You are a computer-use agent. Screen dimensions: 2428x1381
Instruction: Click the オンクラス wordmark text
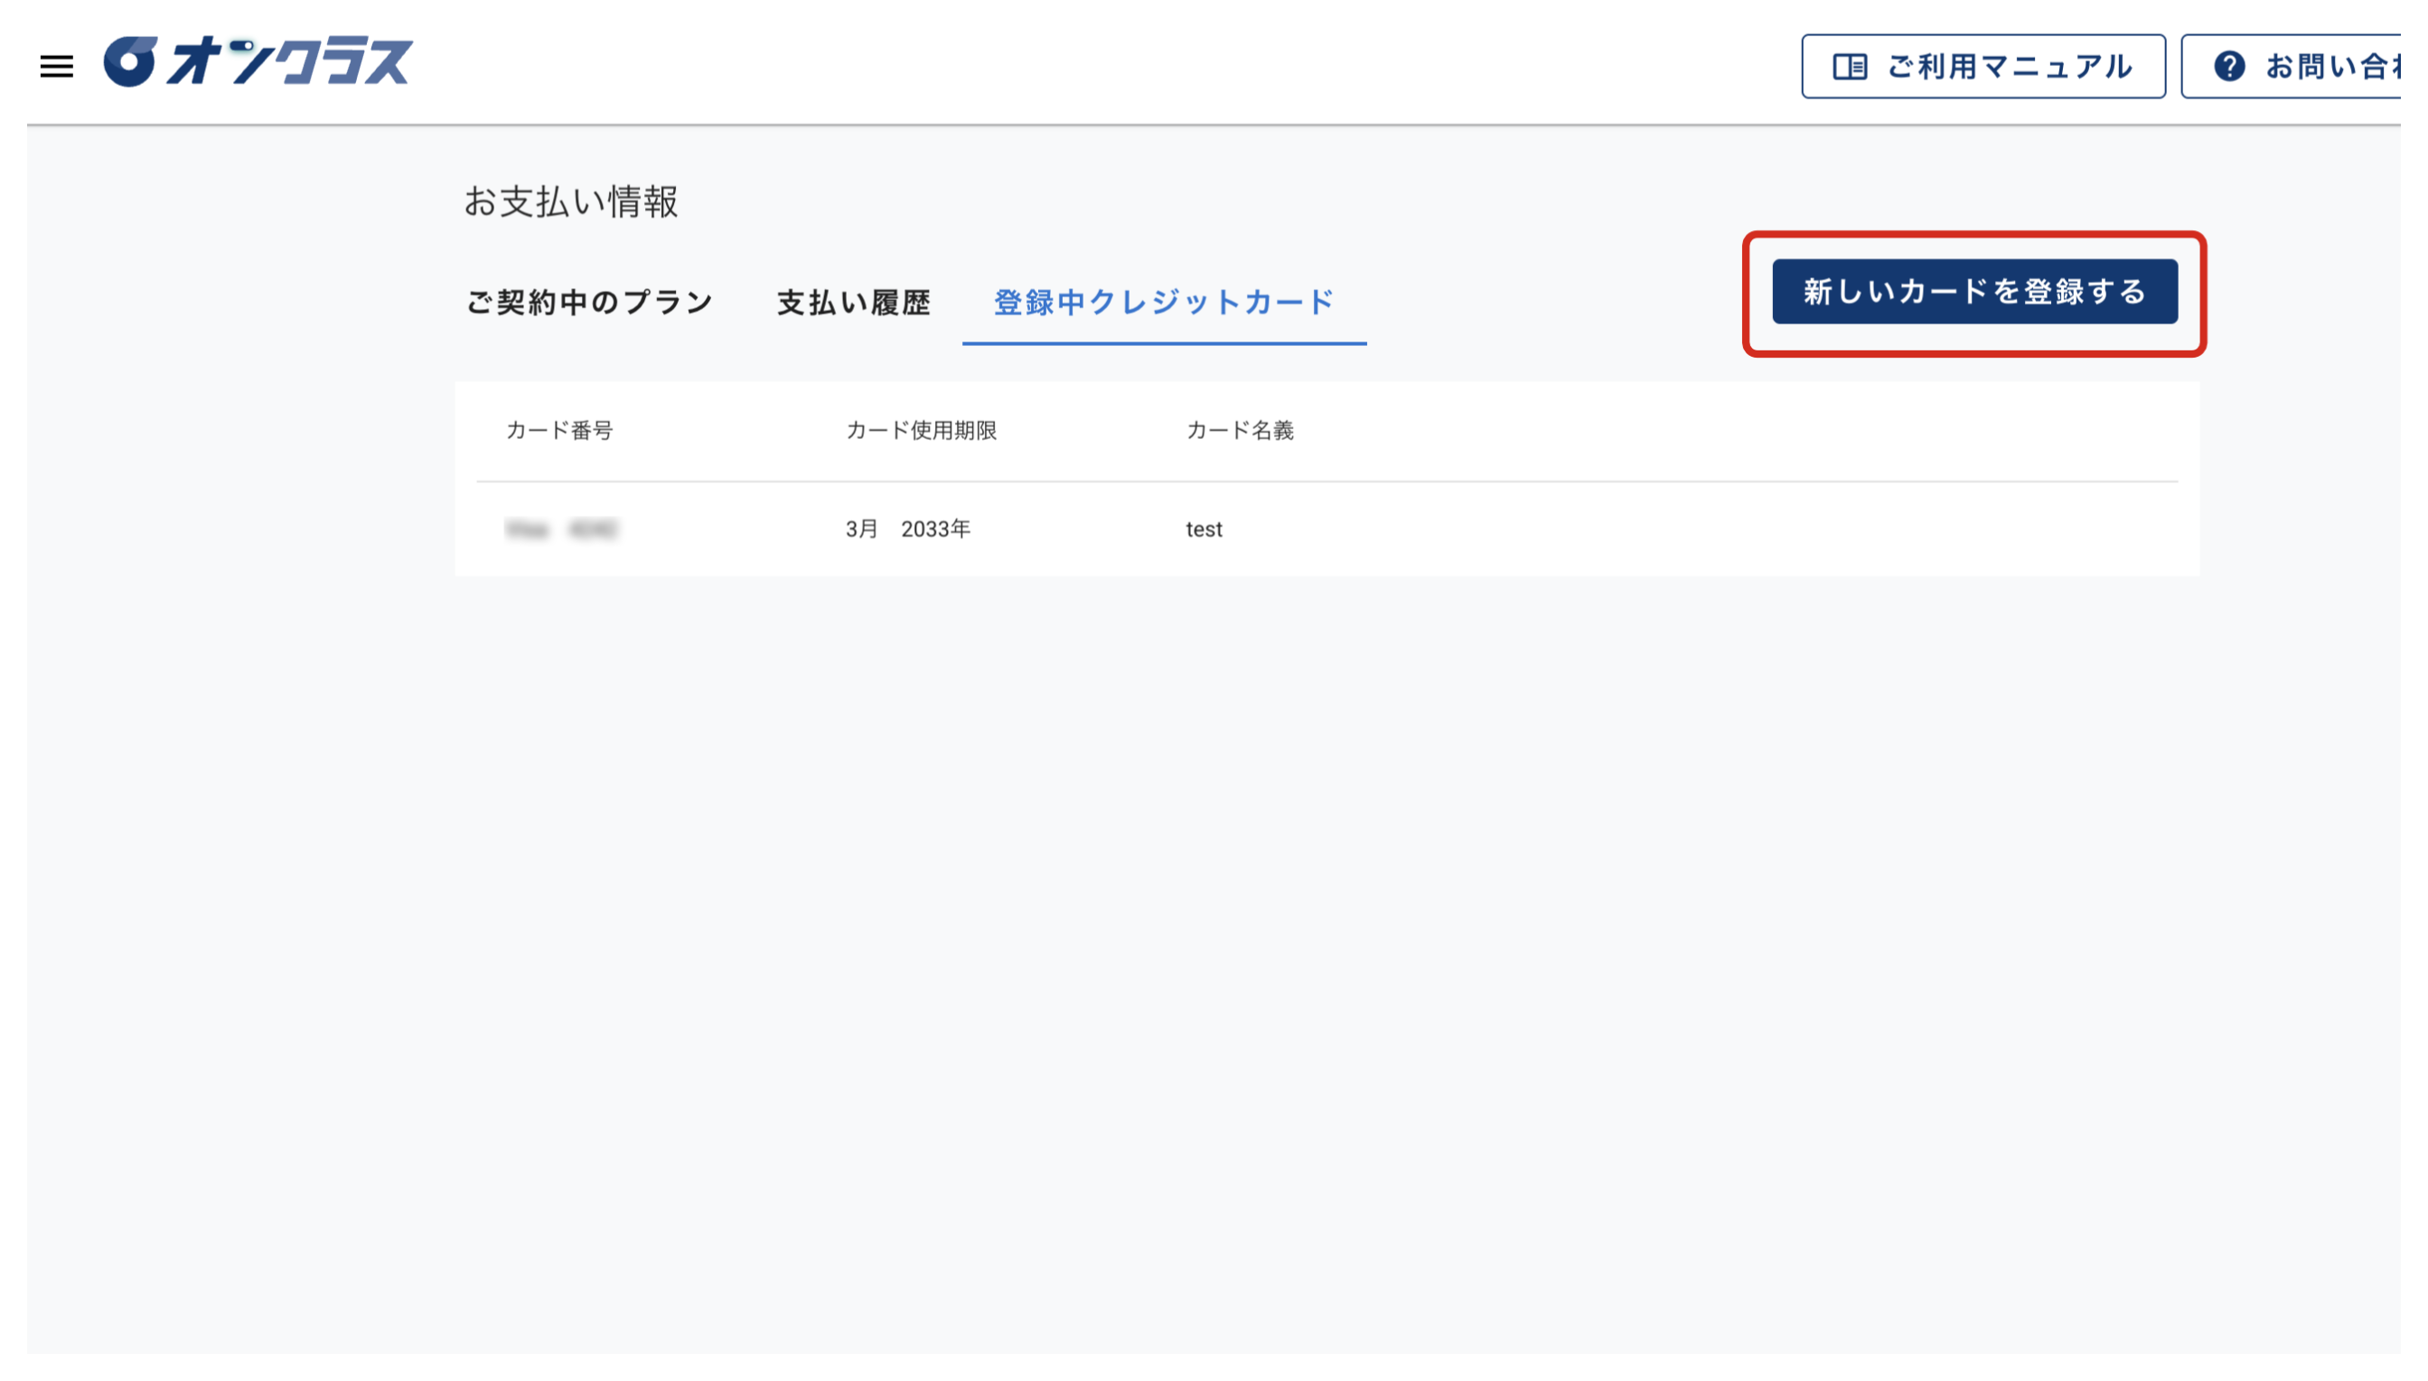[290, 62]
